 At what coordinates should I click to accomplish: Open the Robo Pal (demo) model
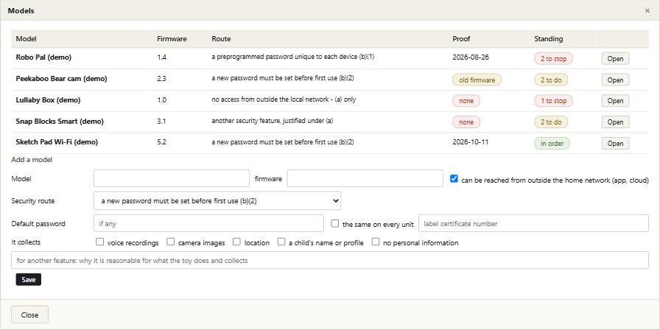615,58
